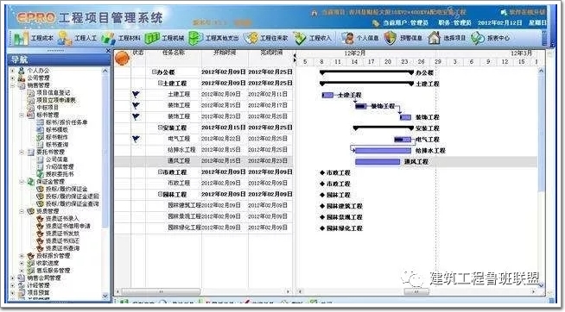Collapse the 办公楼 task group

(x=155, y=72)
